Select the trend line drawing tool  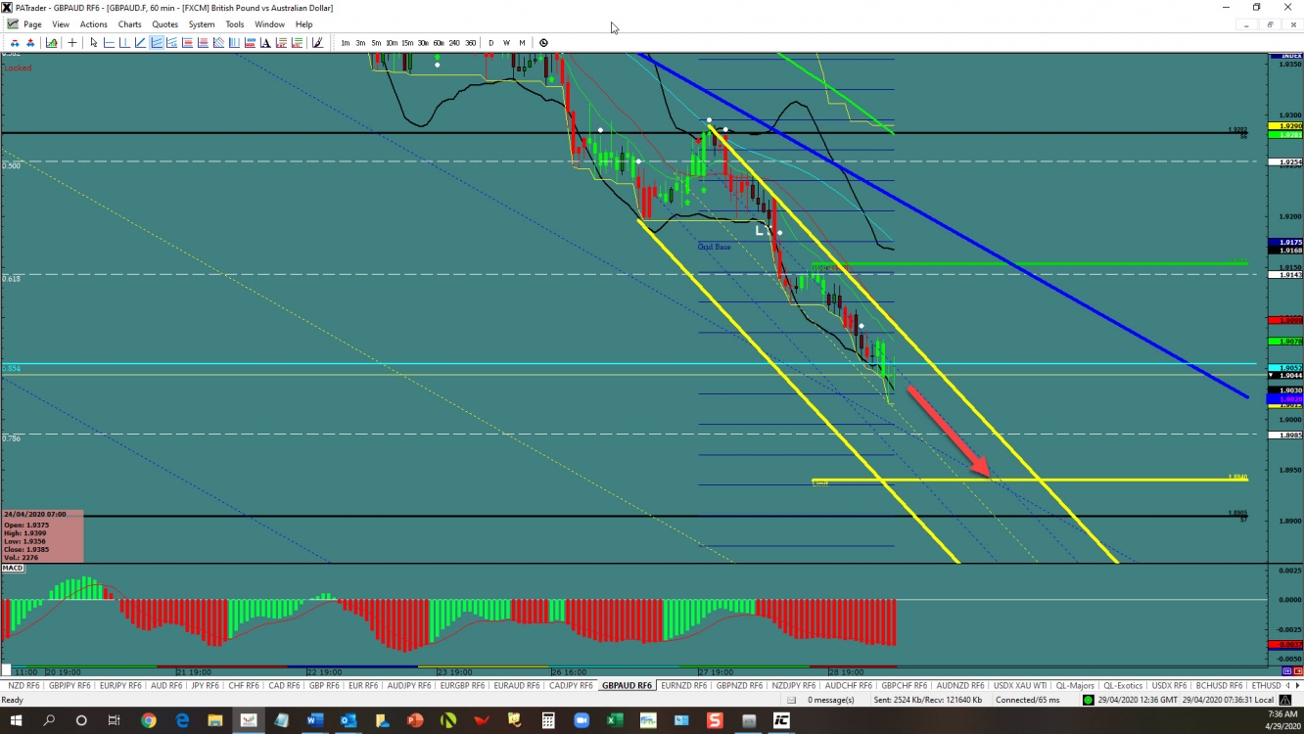[140, 42]
